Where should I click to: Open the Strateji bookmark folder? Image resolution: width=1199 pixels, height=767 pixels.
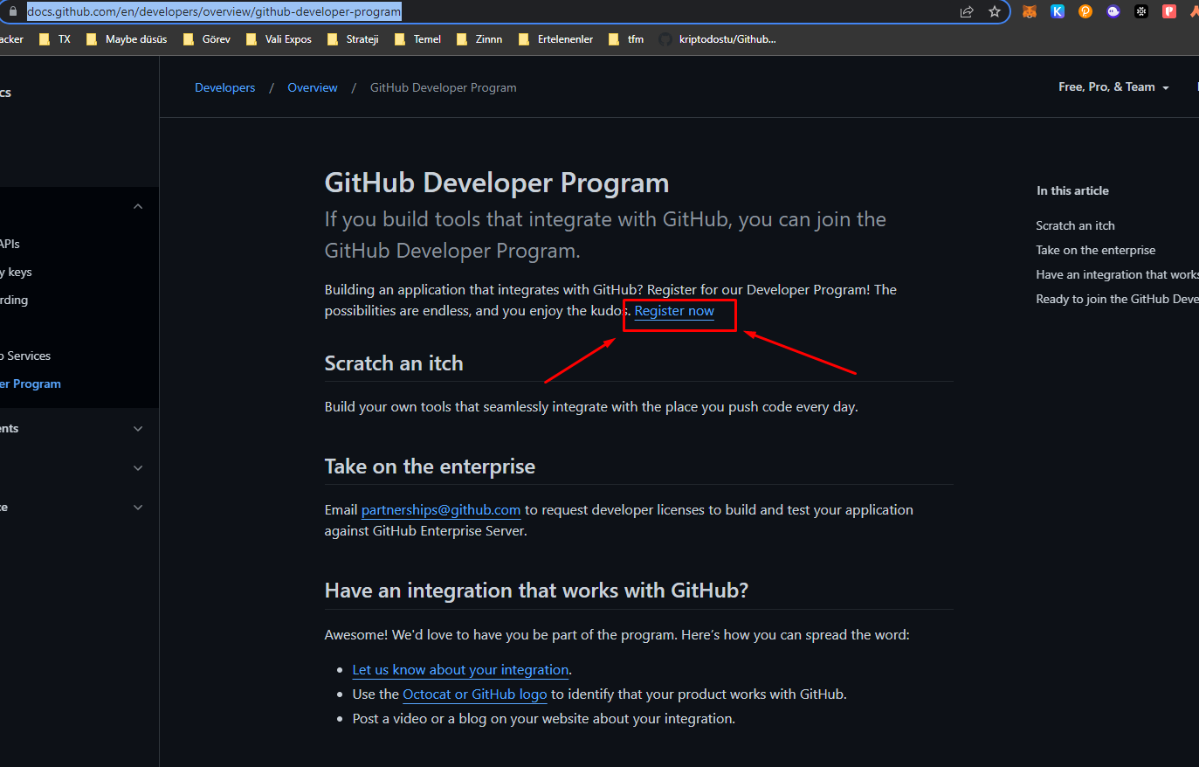click(x=353, y=39)
